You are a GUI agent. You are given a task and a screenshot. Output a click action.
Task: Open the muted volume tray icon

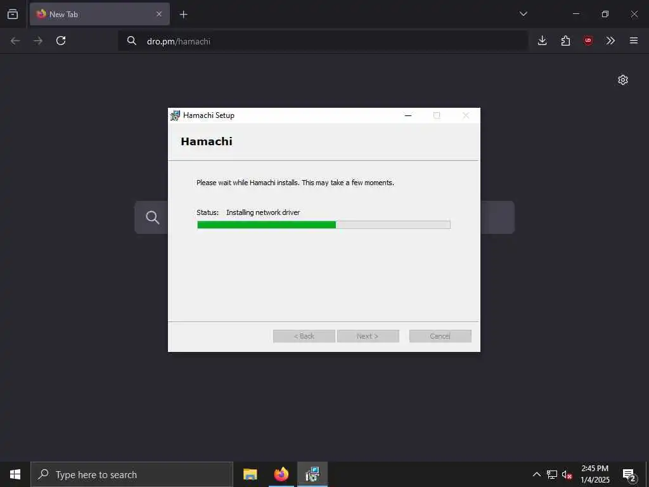tap(567, 474)
